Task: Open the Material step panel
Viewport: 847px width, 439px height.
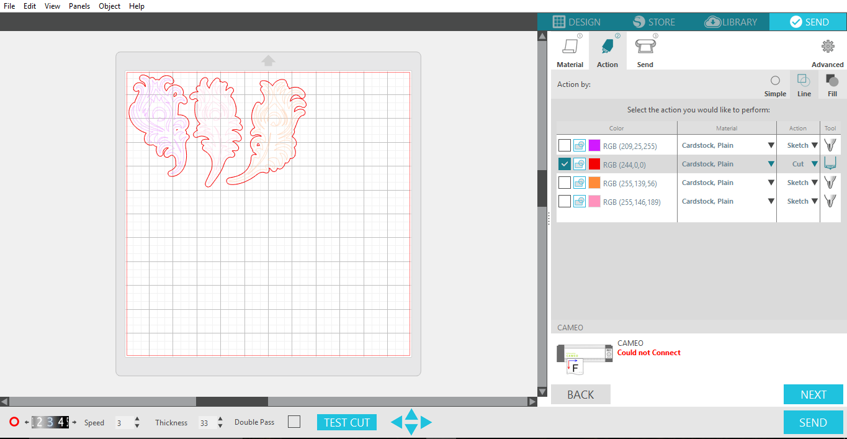Action: tap(570, 51)
